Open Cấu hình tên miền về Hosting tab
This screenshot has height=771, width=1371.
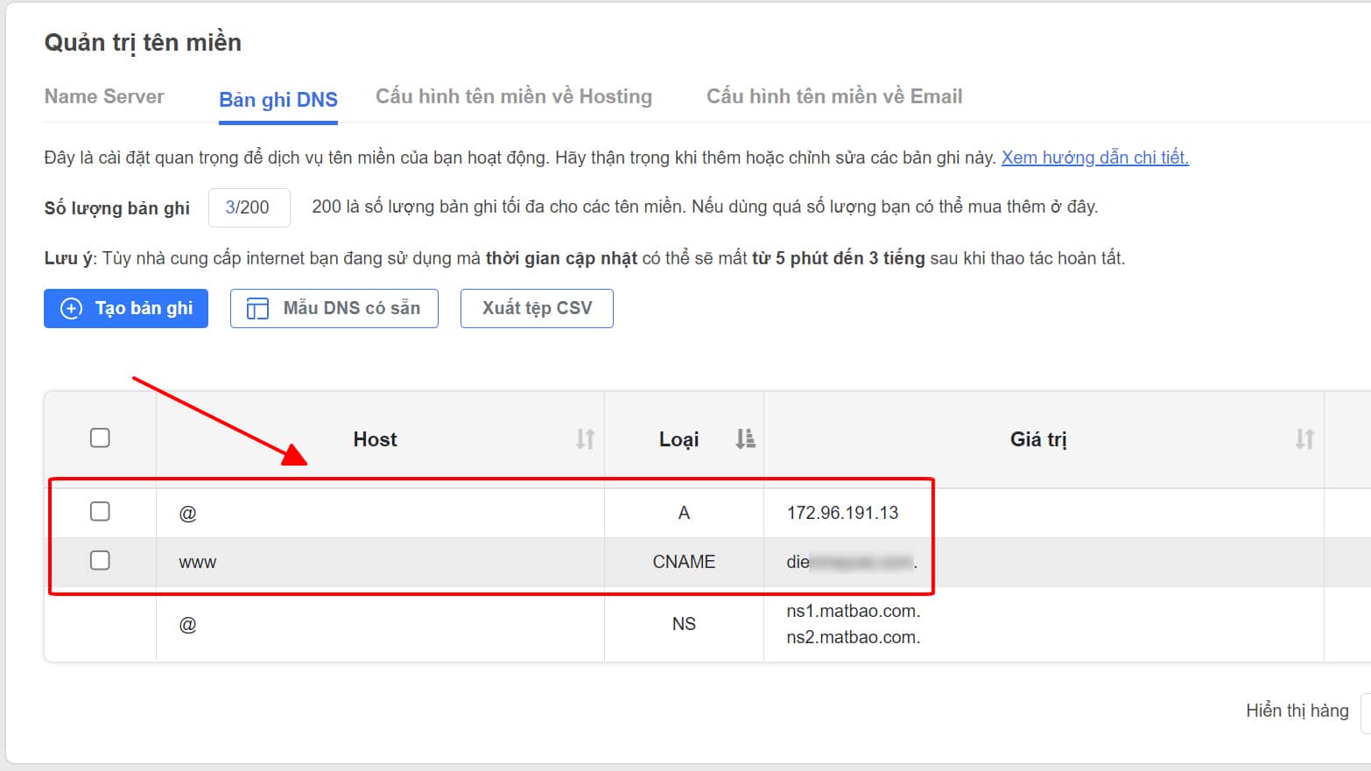514,96
